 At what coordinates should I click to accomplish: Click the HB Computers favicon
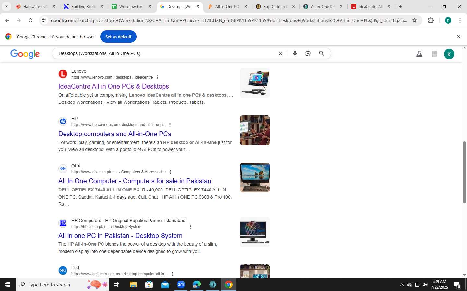[63, 223]
